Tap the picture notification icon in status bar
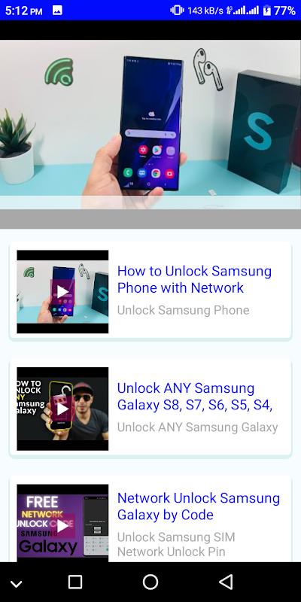Screen dimensions: 301x602 [x=57, y=11]
